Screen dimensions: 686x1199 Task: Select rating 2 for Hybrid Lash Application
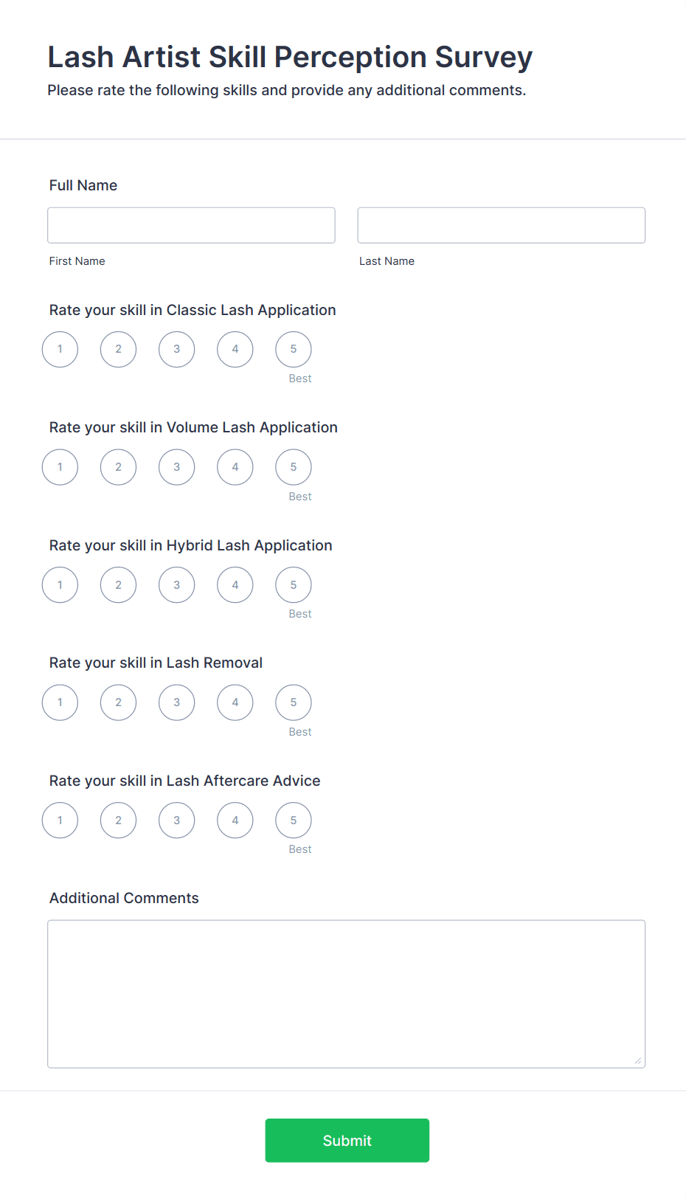pos(118,584)
